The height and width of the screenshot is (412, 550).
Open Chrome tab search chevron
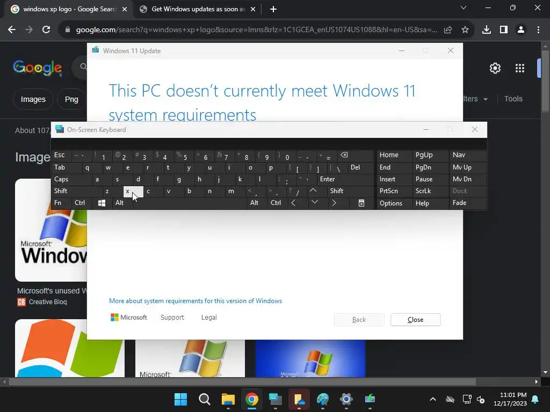click(464, 8)
